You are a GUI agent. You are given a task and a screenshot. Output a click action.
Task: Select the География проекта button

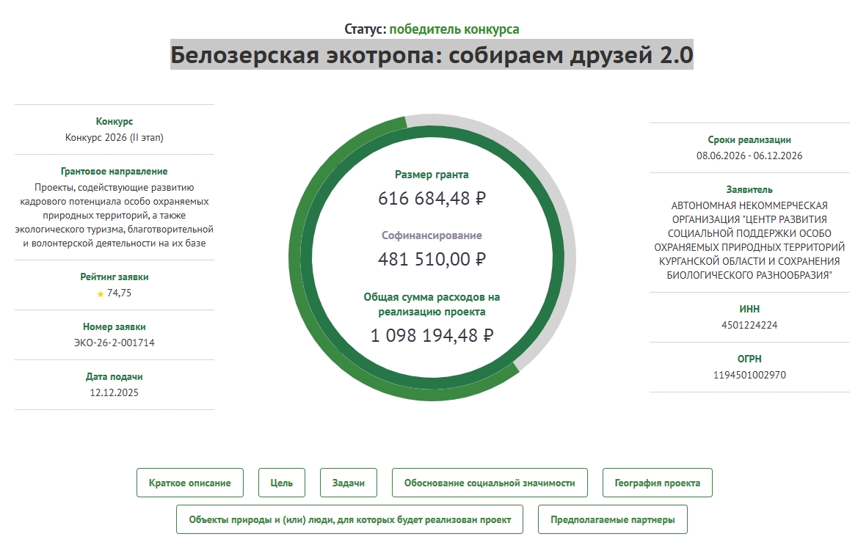pos(657,483)
